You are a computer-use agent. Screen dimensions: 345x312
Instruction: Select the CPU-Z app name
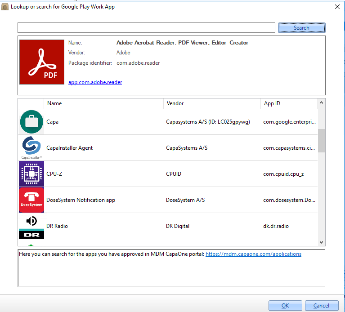pos(54,174)
